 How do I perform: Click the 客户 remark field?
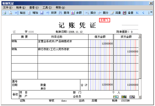23,96
